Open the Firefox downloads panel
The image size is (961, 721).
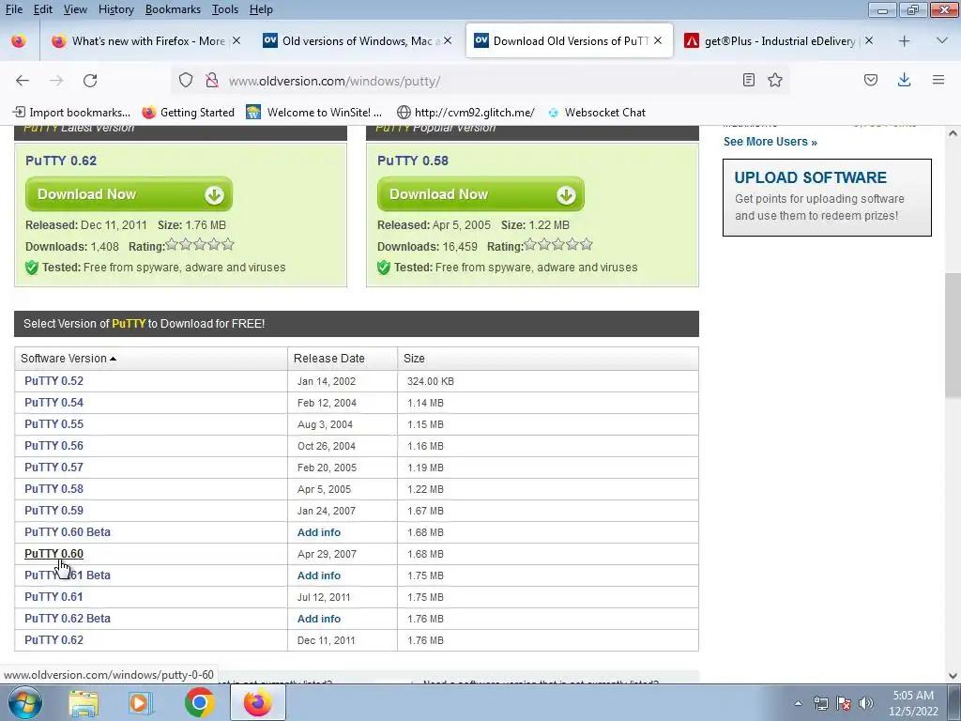904,80
